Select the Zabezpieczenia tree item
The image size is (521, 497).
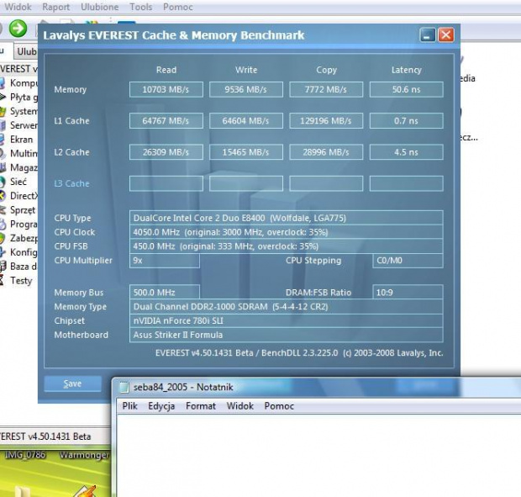point(19,238)
